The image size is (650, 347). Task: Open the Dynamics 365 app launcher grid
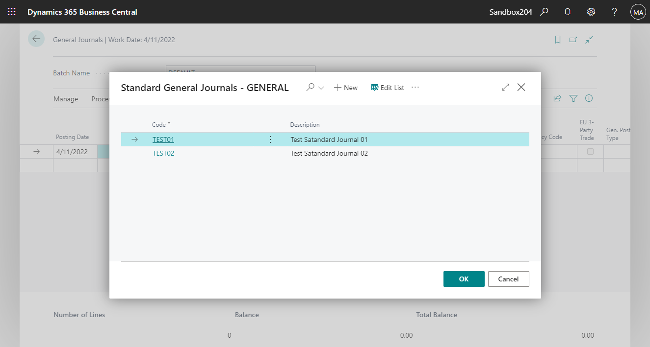(11, 11)
